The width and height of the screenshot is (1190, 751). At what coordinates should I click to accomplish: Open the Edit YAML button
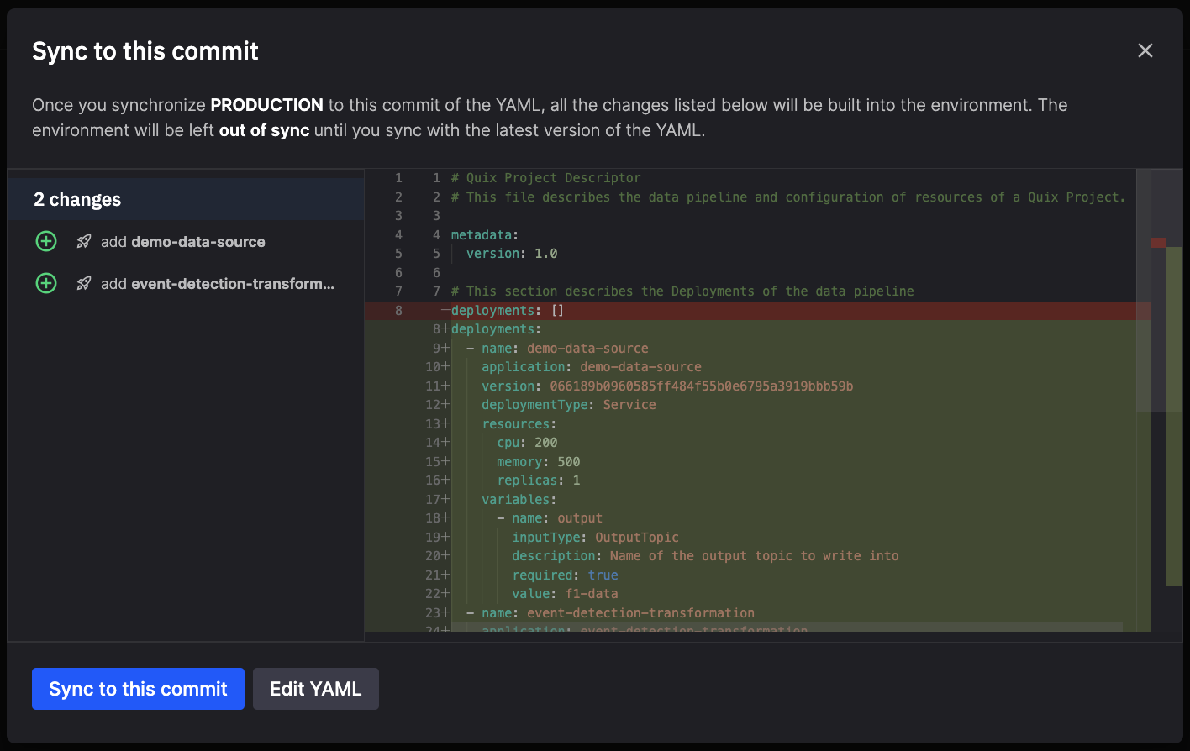pos(315,689)
